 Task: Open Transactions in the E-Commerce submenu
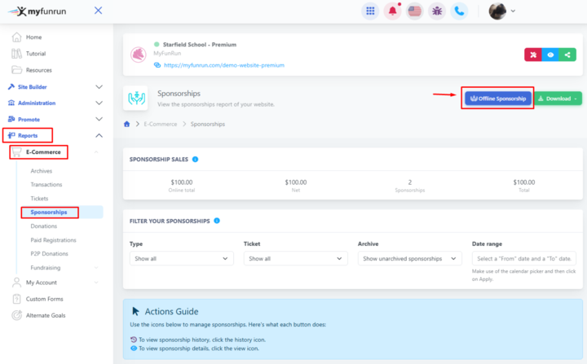48,185
